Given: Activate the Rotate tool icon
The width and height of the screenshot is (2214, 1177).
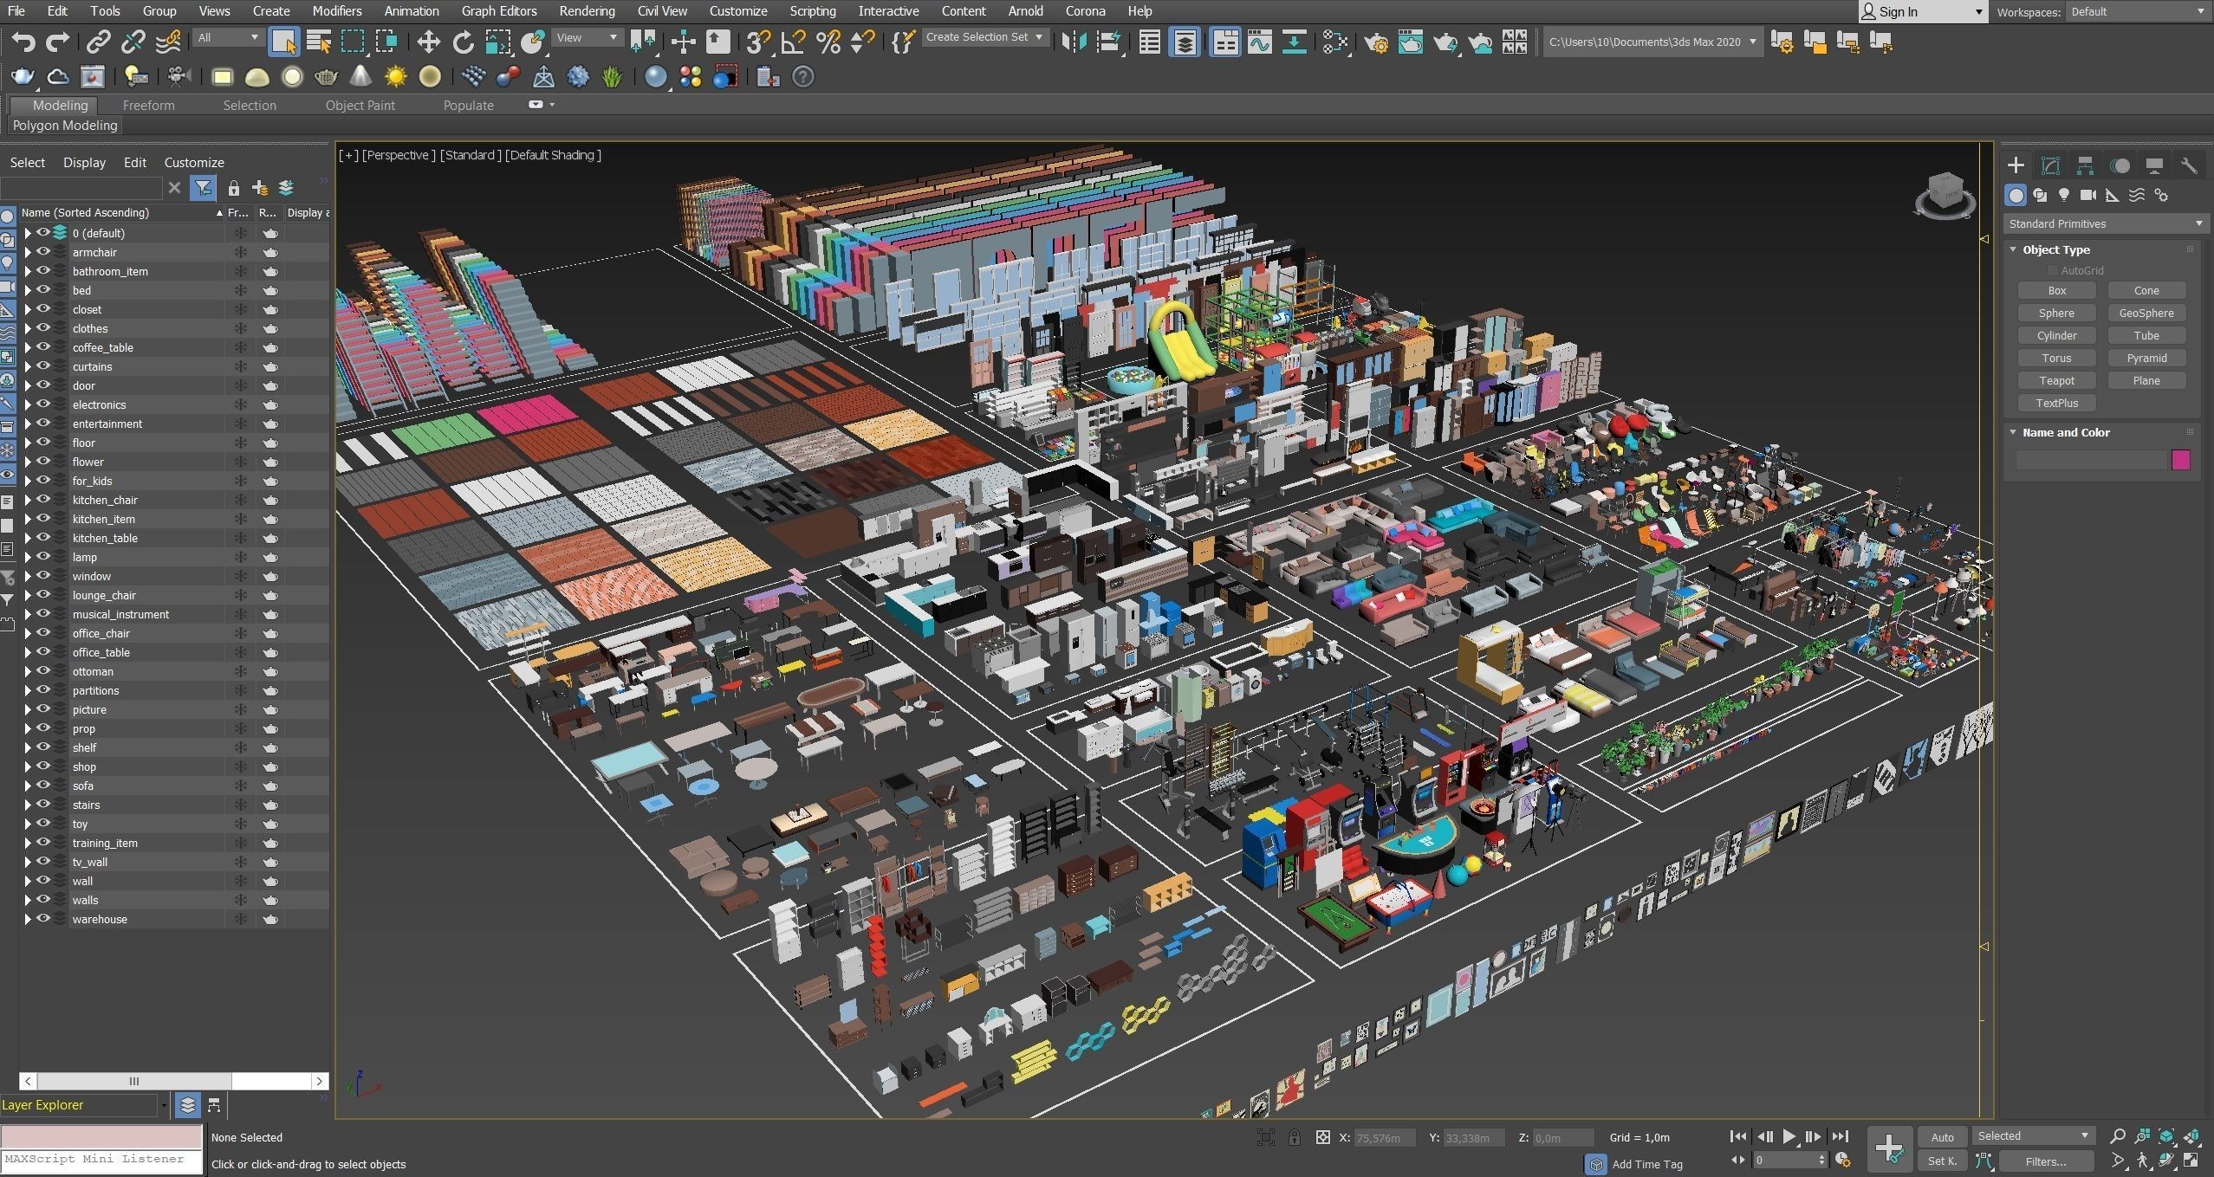Looking at the screenshot, I should [464, 42].
